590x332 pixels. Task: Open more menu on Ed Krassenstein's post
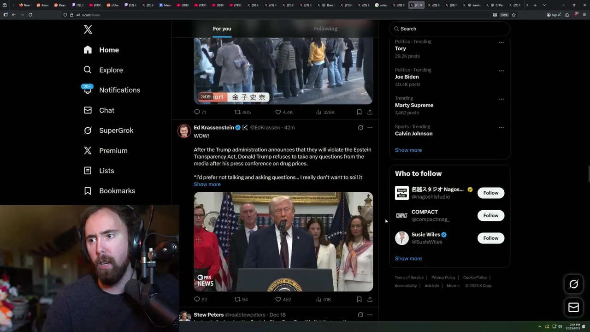(370, 128)
